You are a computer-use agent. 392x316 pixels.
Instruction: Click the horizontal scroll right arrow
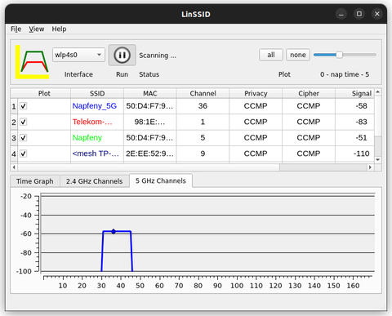[370, 167]
